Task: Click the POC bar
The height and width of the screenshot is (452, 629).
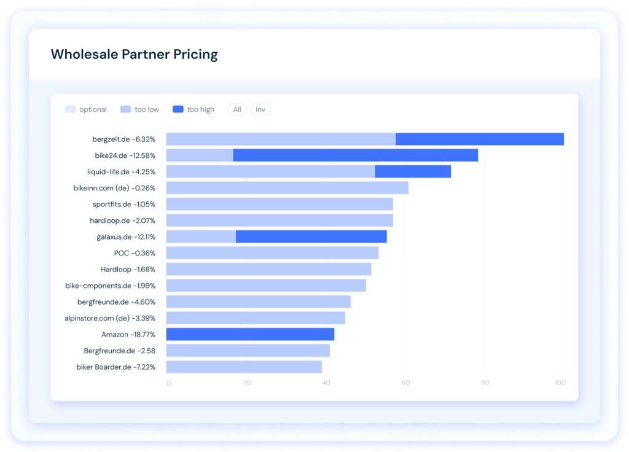Action: (272, 253)
